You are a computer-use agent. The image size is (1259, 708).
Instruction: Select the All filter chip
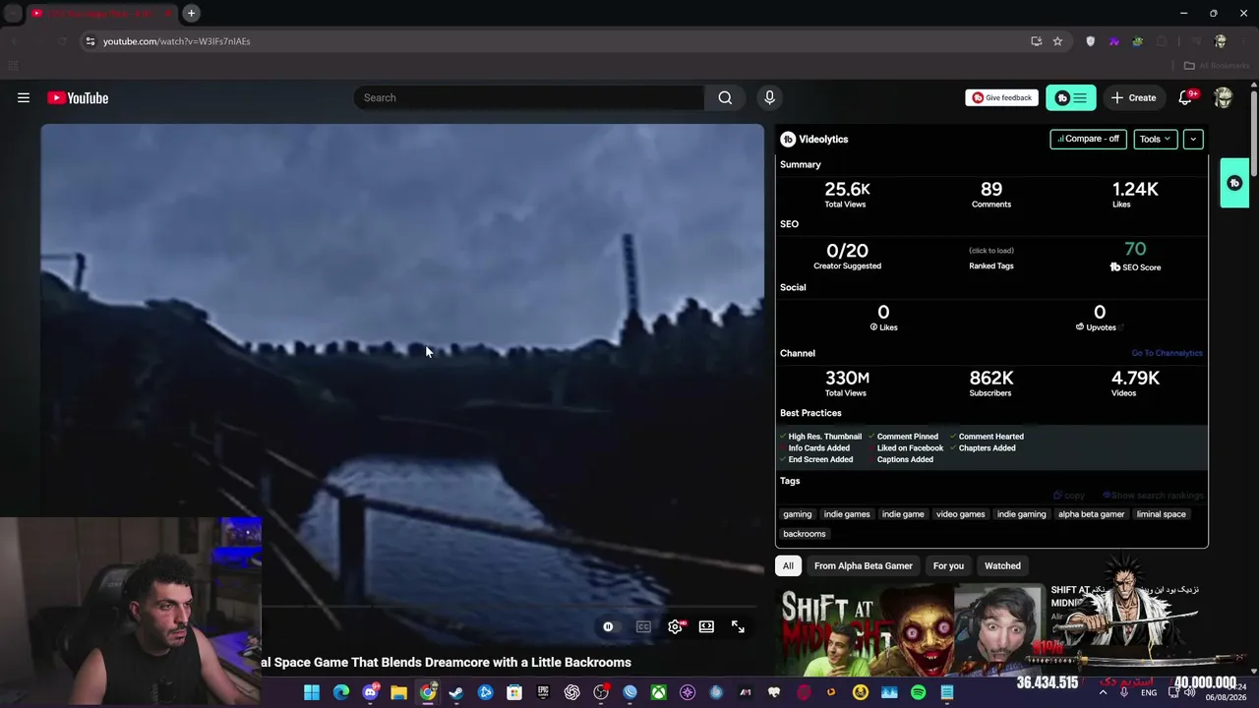788,565
